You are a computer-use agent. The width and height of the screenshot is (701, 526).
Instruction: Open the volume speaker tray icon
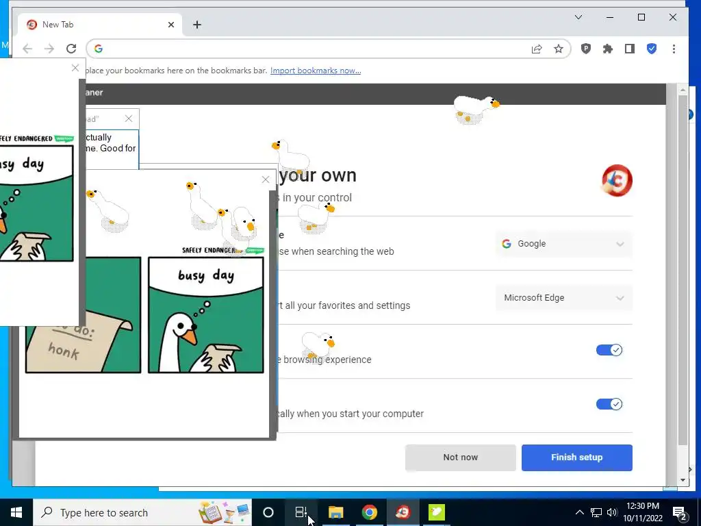(x=611, y=512)
